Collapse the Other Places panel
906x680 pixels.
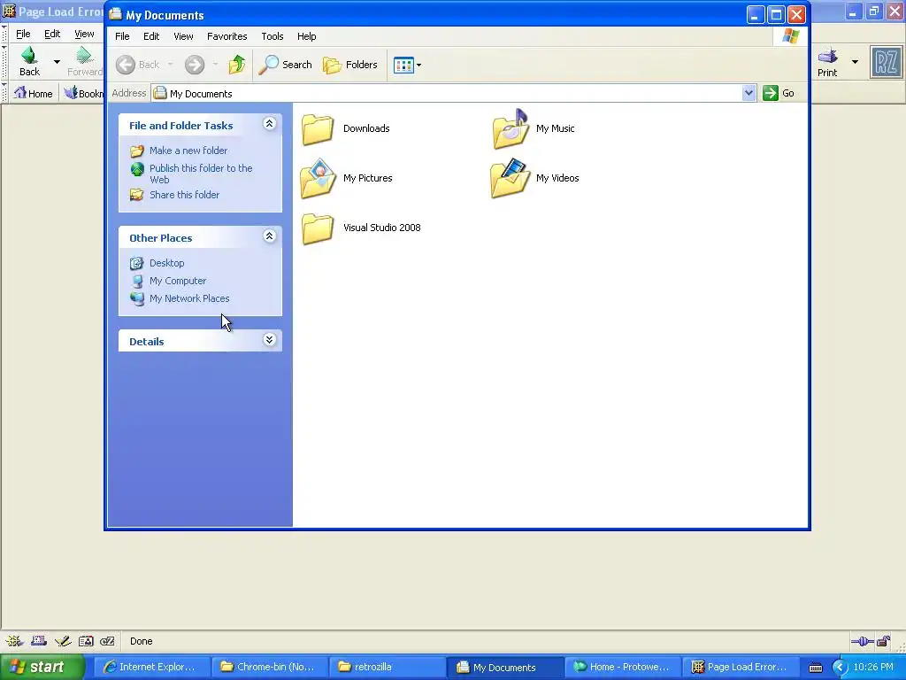(269, 236)
